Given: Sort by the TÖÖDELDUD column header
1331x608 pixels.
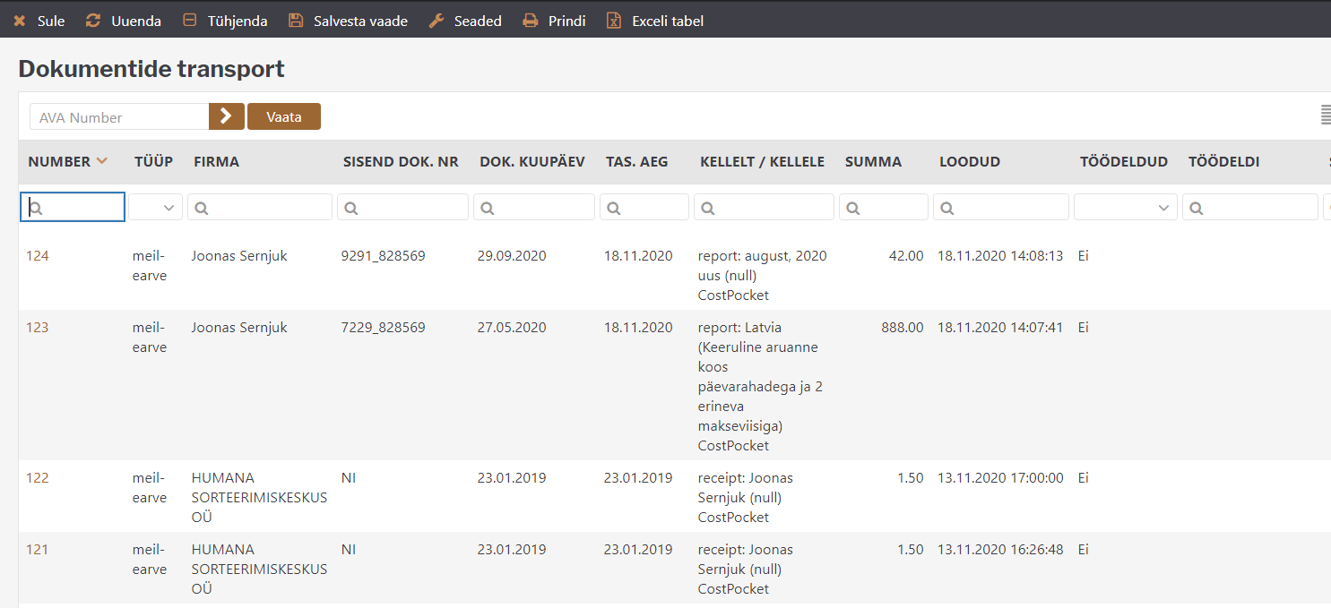Looking at the screenshot, I should click(x=1124, y=162).
